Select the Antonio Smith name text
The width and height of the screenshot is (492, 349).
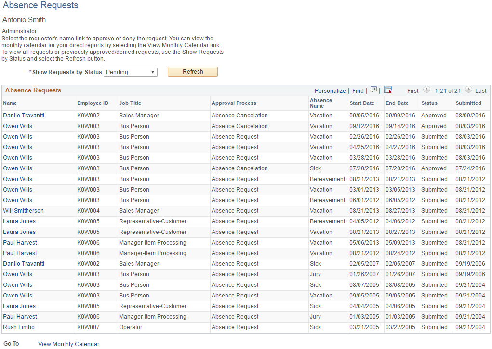click(24, 20)
